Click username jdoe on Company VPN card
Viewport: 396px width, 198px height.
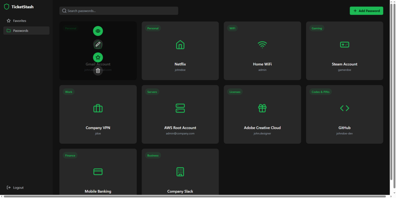coord(98,133)
